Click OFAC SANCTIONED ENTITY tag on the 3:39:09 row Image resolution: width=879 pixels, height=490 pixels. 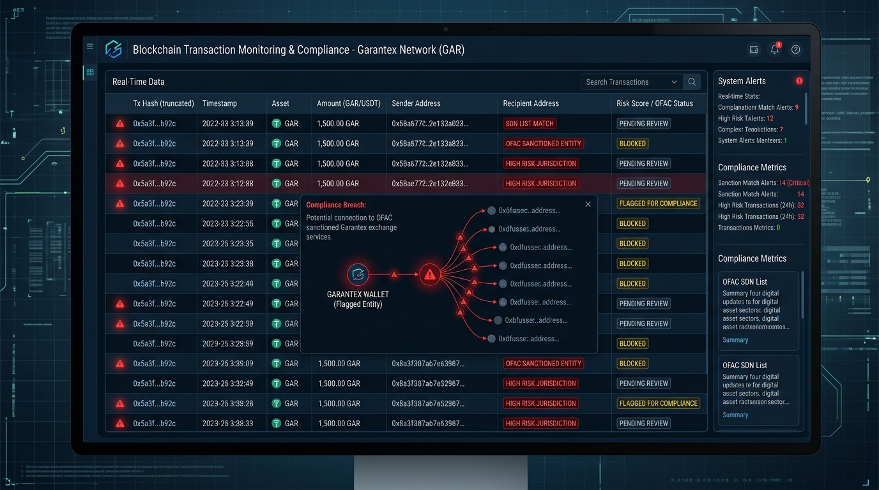pyautogui.click(x=544, y=364)
